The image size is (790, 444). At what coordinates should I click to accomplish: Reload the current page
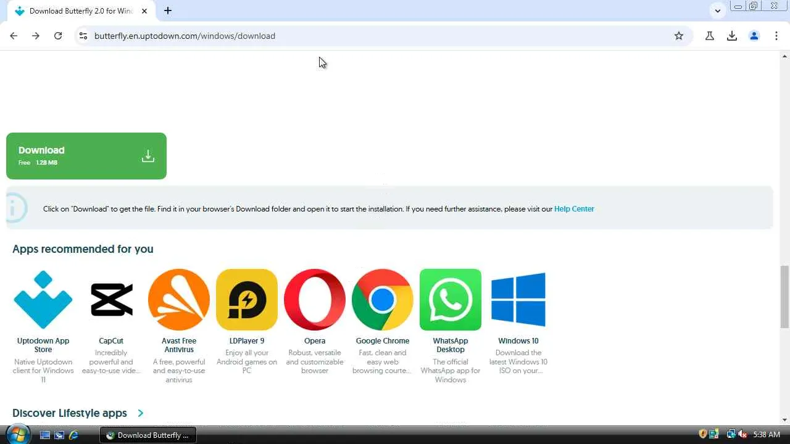coord(58,36)
